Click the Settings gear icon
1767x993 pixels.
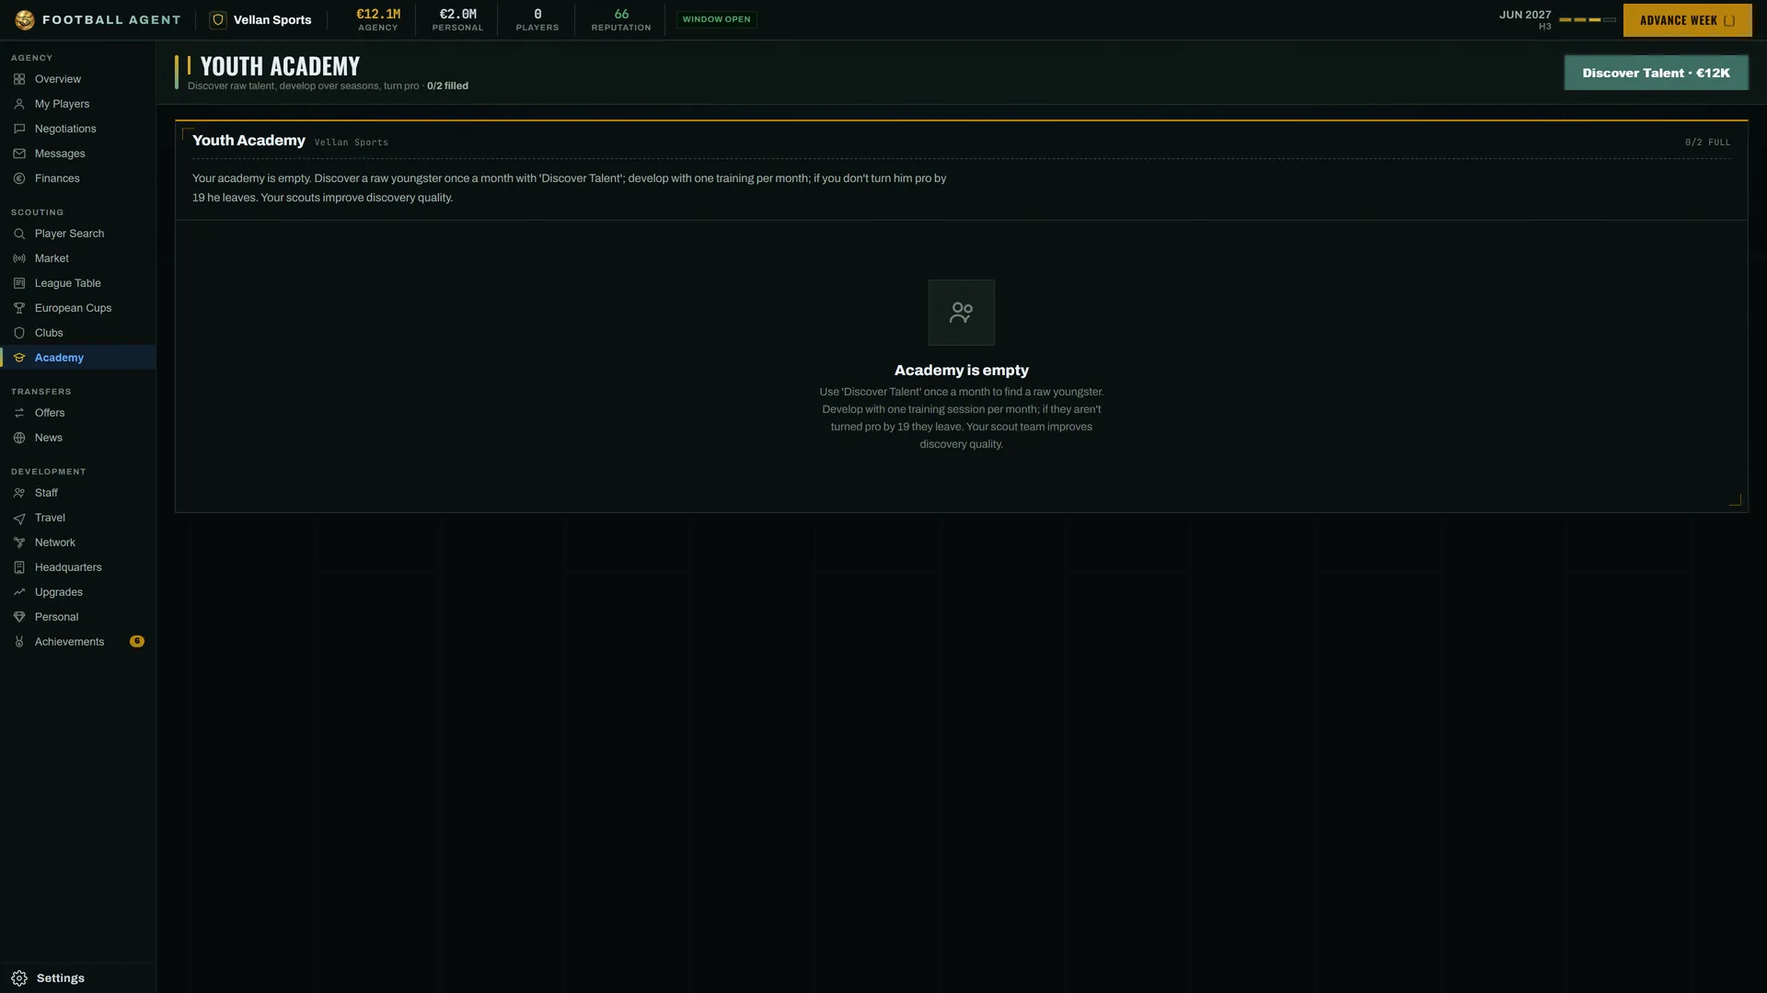[19, 978]
